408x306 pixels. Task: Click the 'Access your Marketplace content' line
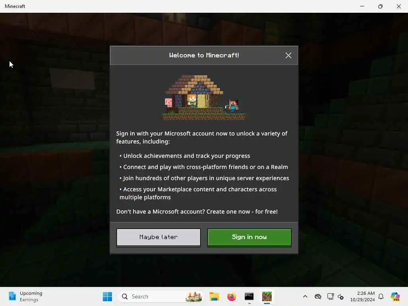[198, 193]
